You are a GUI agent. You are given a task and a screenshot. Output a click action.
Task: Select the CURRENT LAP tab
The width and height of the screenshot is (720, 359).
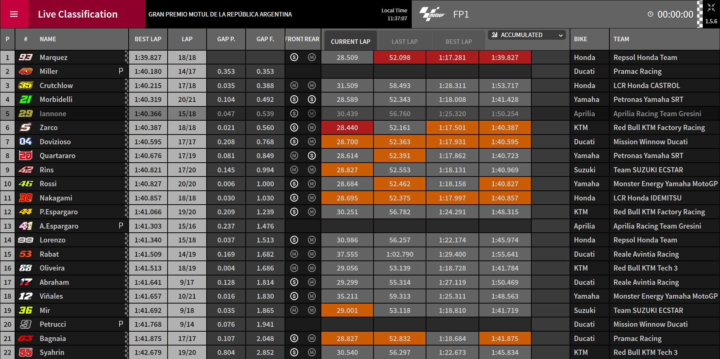[350, 41]
